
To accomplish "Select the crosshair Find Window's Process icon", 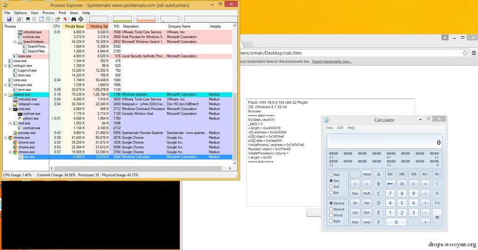I will click(81, 19).
